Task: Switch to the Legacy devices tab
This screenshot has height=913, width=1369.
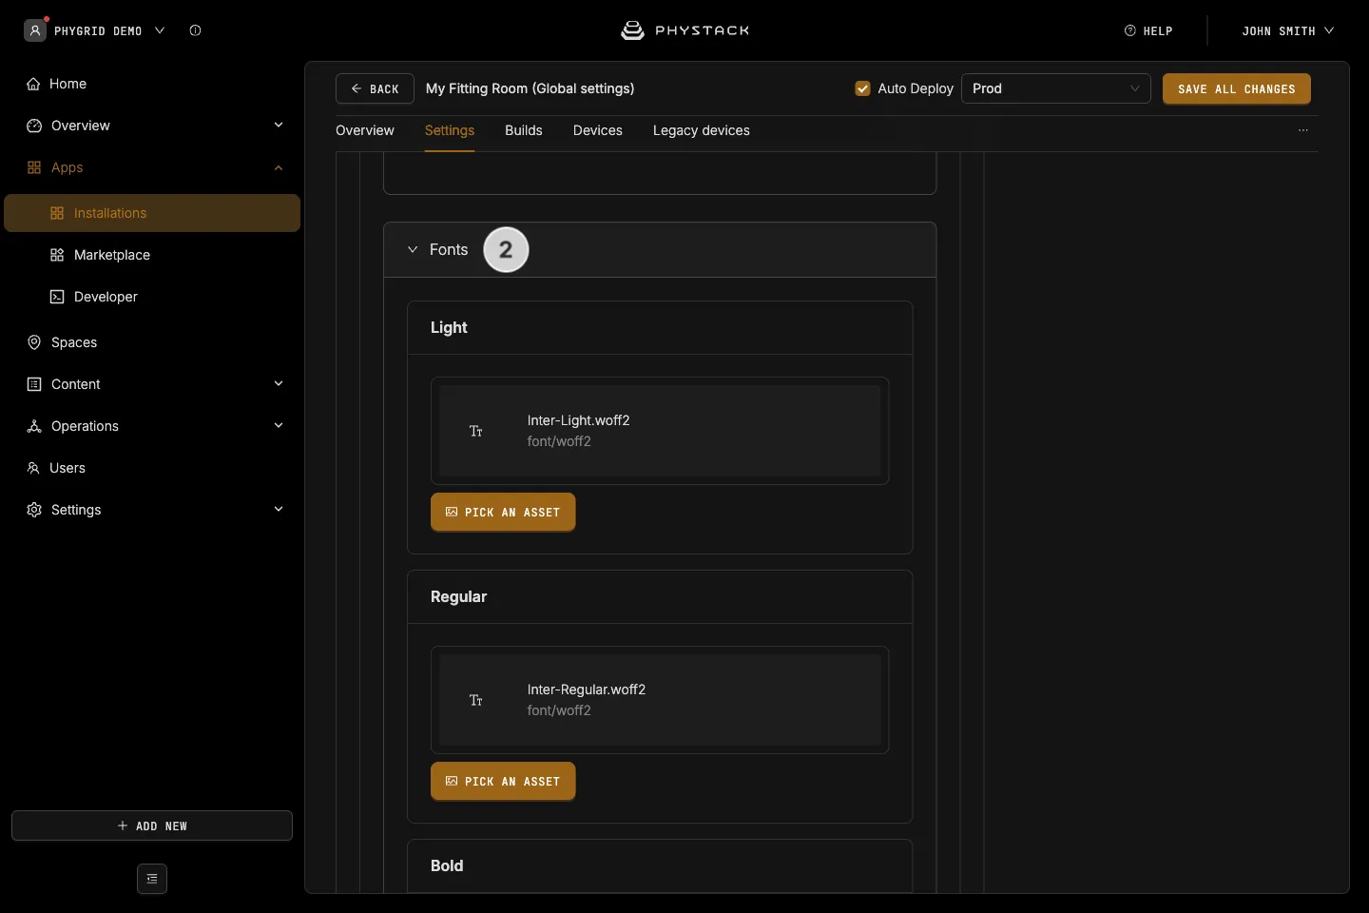Action: 702,130
